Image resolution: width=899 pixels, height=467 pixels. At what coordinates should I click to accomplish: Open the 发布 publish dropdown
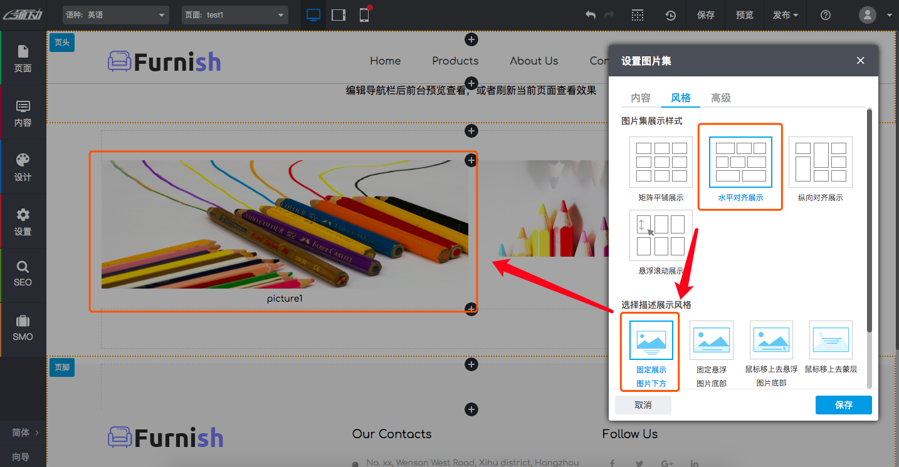(786, 15)
